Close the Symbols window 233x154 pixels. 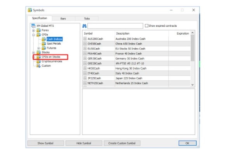(x=193, y=10)
